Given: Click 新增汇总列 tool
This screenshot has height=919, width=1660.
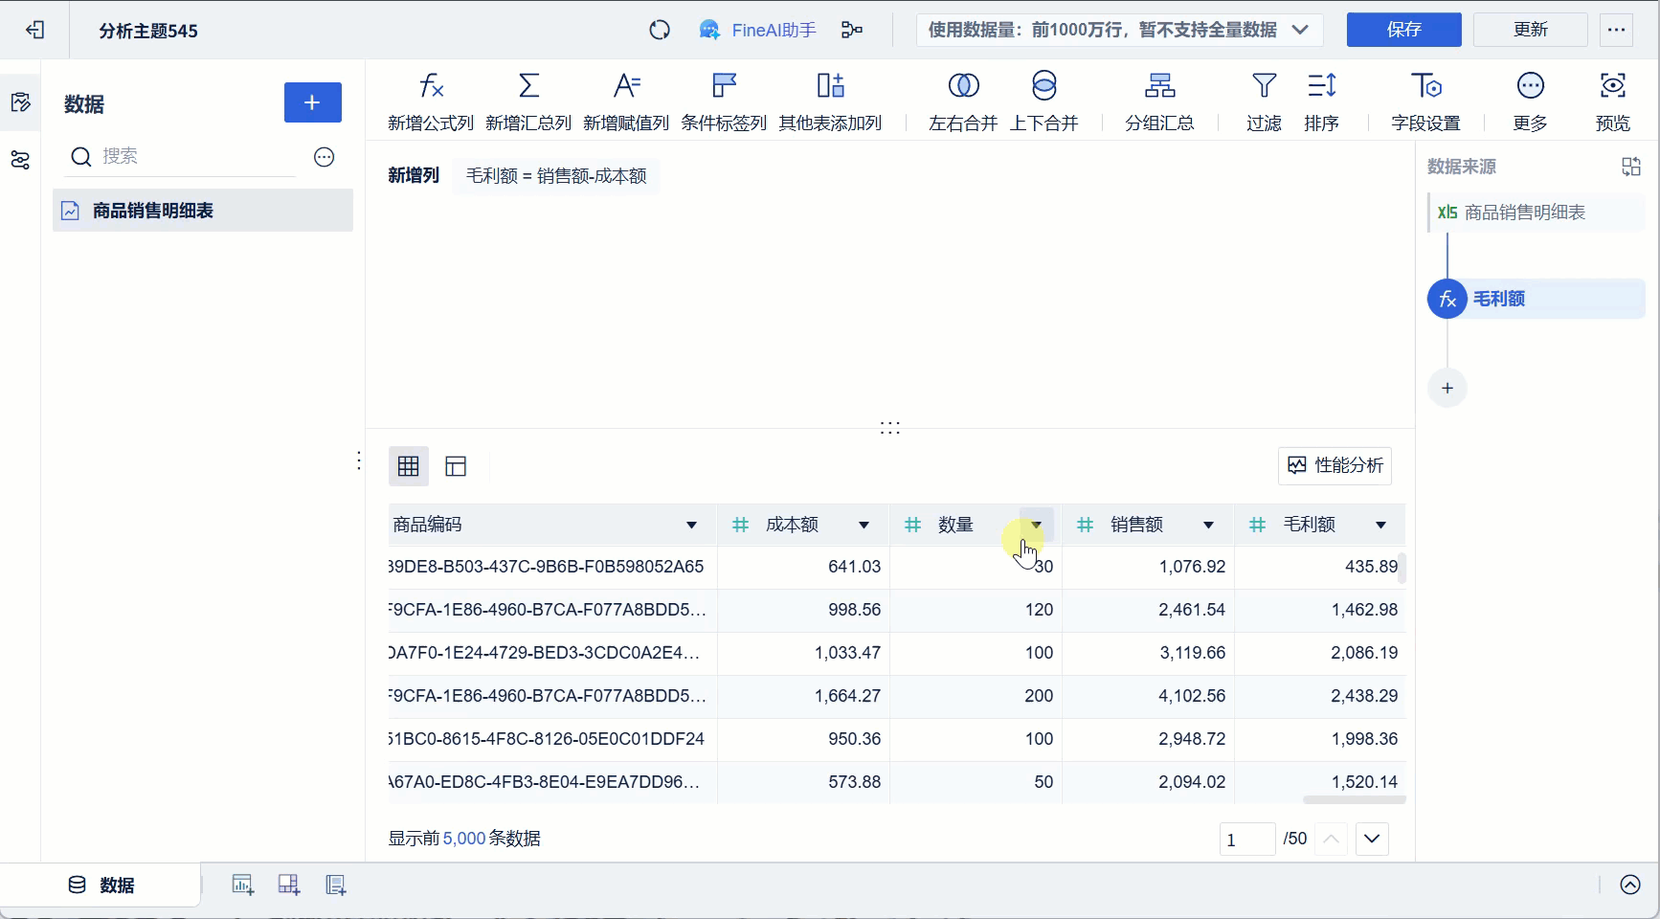Looking at the screenshot, I should [x=528, y=101].
